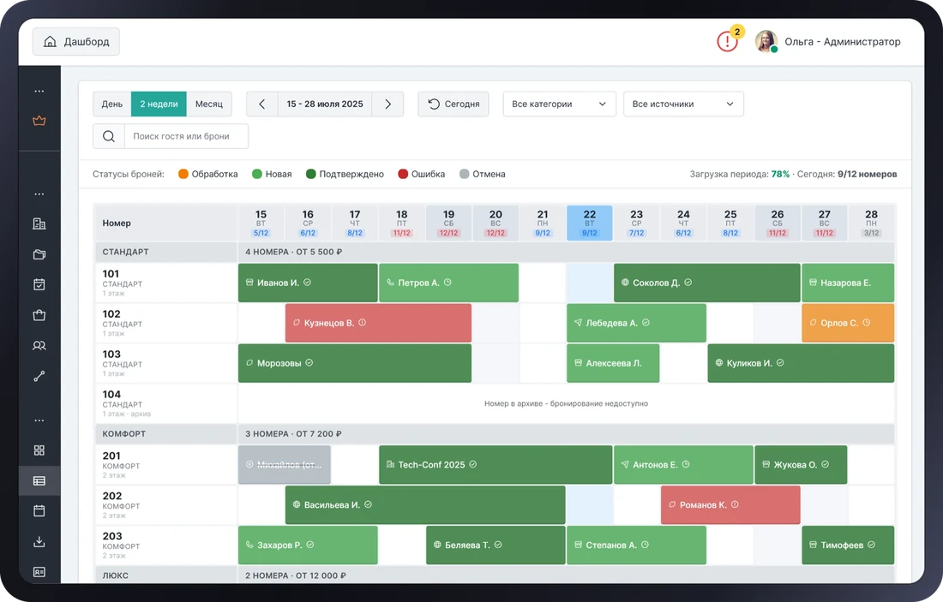Open the guests people icon in sidebar
The width and height of the screenshot is (943, 602).
pos(39,345)
